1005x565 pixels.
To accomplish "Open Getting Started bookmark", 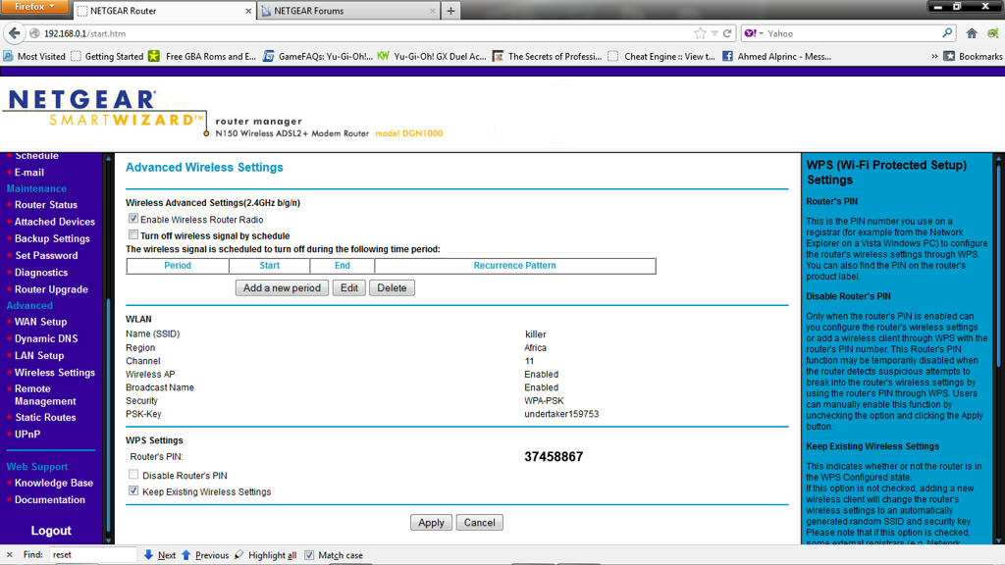I will 108,56.
